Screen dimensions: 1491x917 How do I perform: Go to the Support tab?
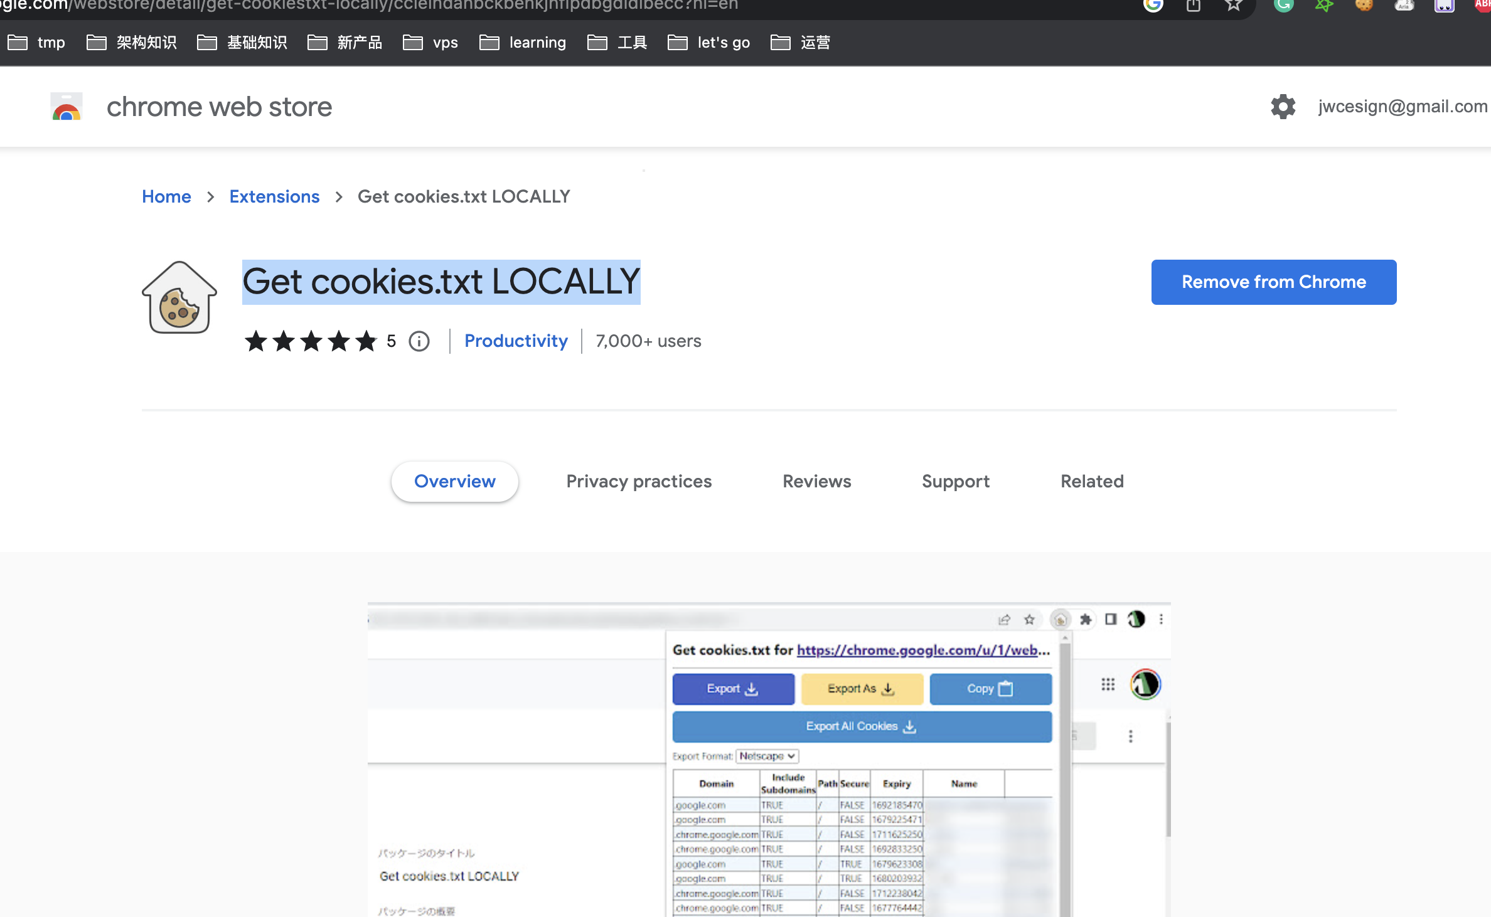click(x=956, y=481)
